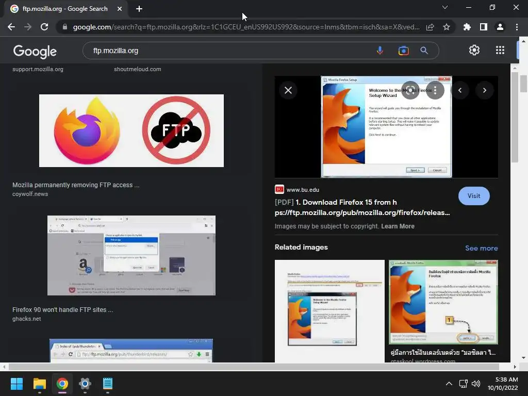Open the www.bu.edu source link
Image resolution: width=528 pixels, height=396 pixels.
tap(303, 190)
